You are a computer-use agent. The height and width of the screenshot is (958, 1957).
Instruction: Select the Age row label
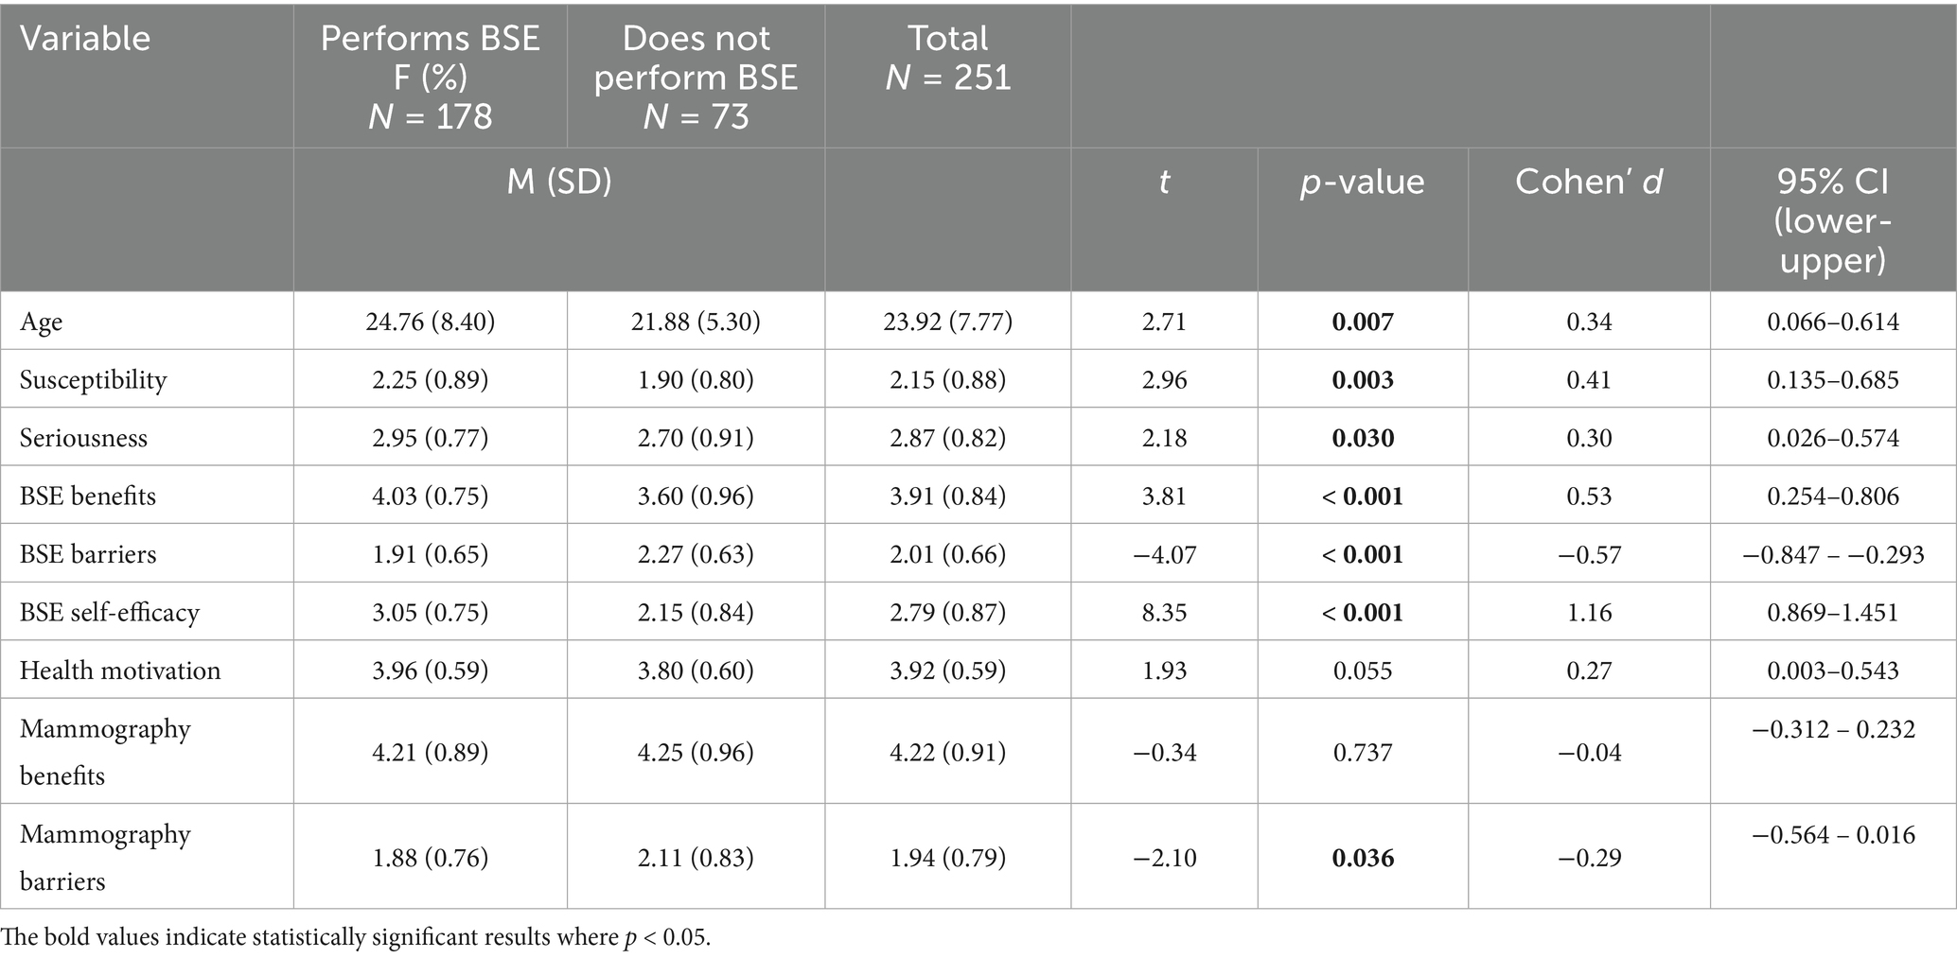click(x=42, y=322)
